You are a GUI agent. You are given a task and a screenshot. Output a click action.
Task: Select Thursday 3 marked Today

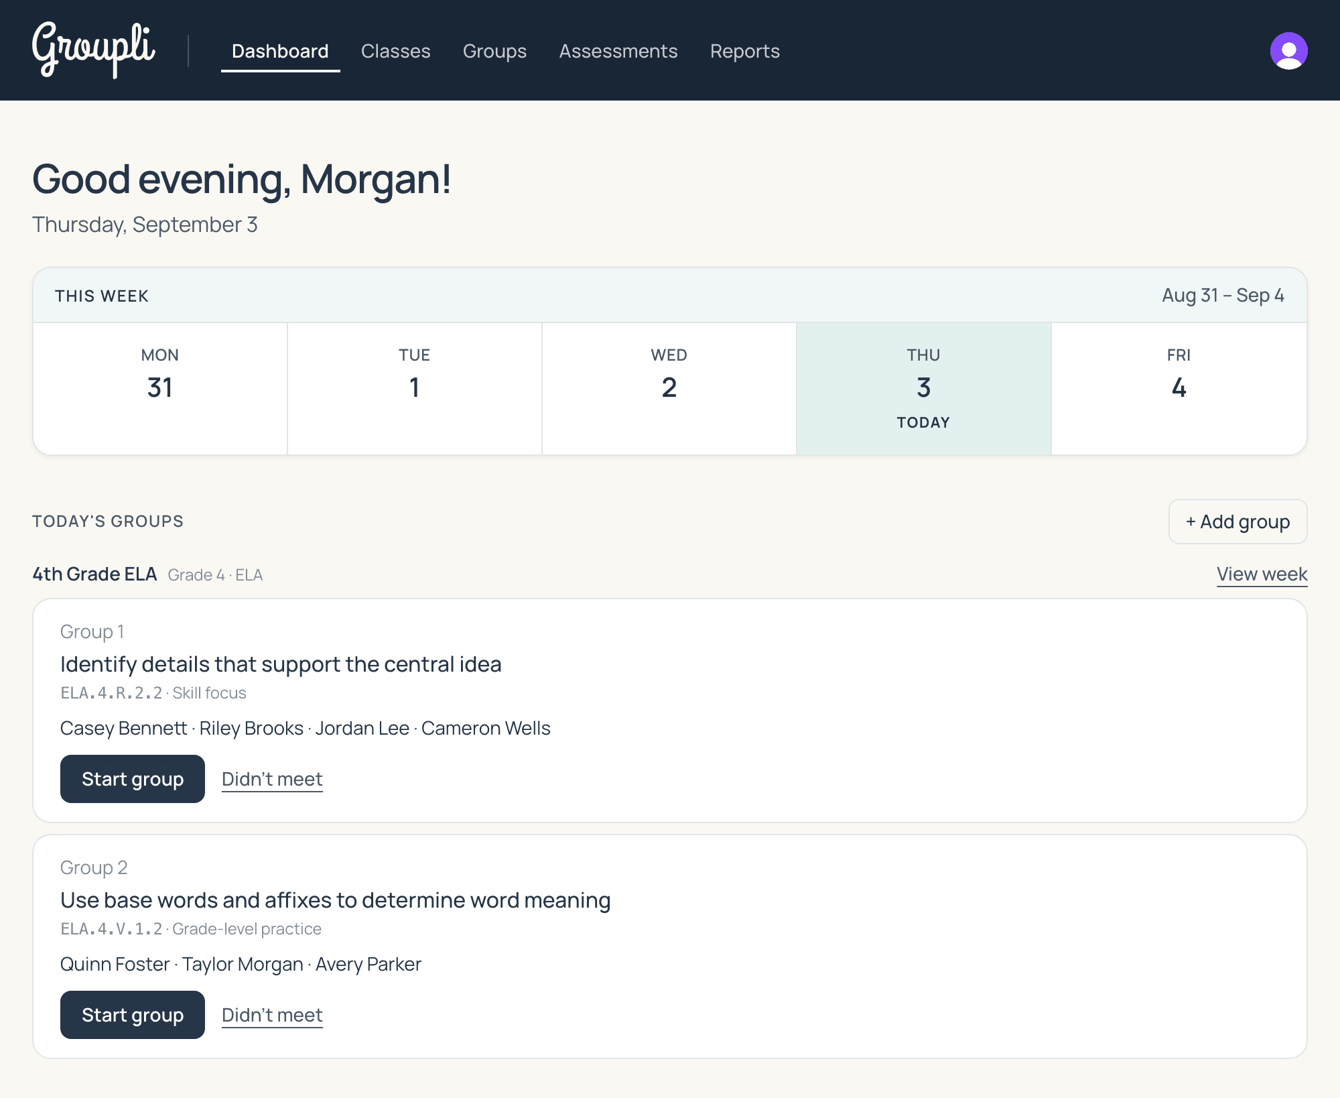point(924,389)
